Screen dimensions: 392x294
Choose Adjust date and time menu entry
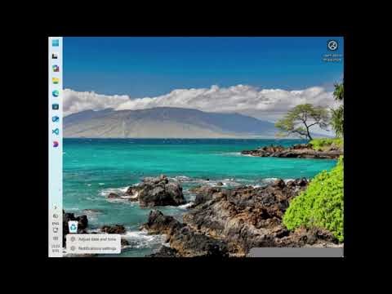(x=94, y=239)
